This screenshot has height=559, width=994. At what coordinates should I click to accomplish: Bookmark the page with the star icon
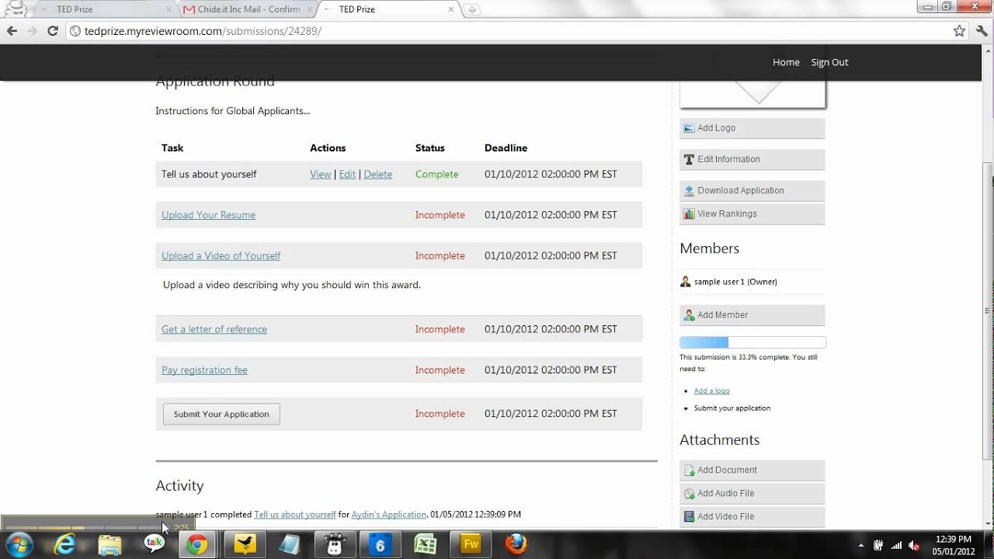coord(959,31)
